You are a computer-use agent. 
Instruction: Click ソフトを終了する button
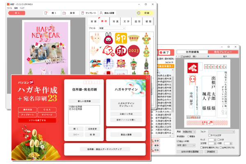pyautogui.click(x=36, y=121)
